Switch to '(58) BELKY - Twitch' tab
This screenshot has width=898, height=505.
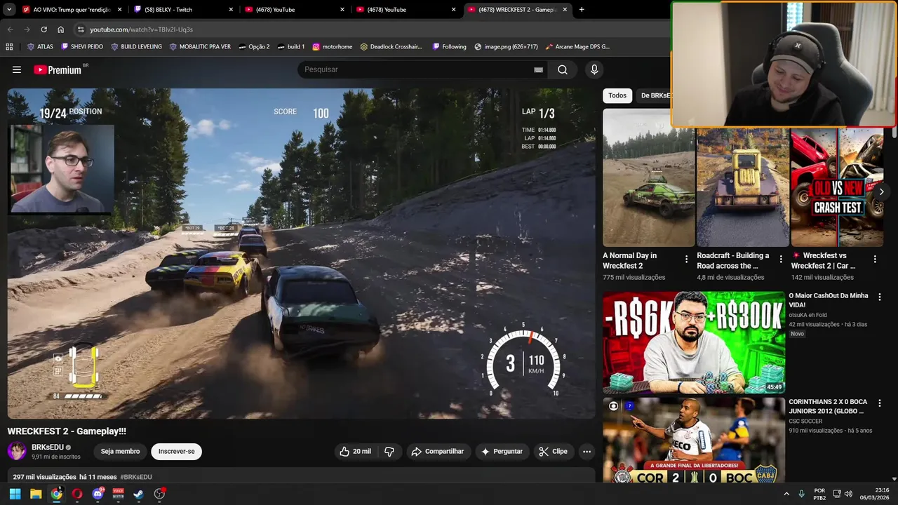coord(182,10)
